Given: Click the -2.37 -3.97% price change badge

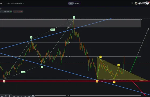Looking at the screenshot, I should (x=18, y=12).
